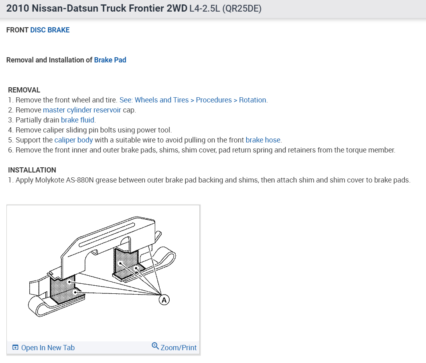Viewport: 426px width, 363px height.
Task: Open the caliper body link
Action: [73, 140]
